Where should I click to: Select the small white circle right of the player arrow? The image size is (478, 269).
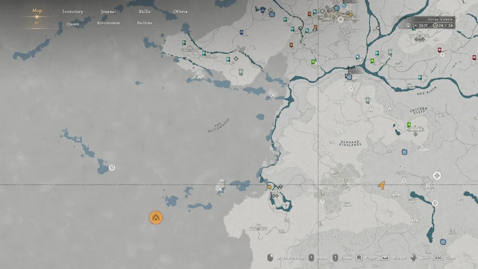pyautogui.click(x=404, y=180)
